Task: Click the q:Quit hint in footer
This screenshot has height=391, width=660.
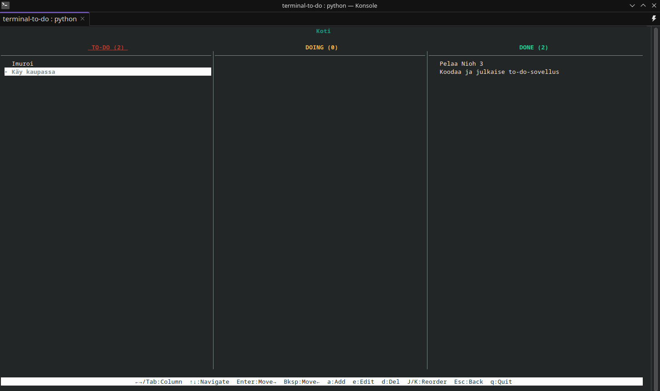Action: point(501,382)
